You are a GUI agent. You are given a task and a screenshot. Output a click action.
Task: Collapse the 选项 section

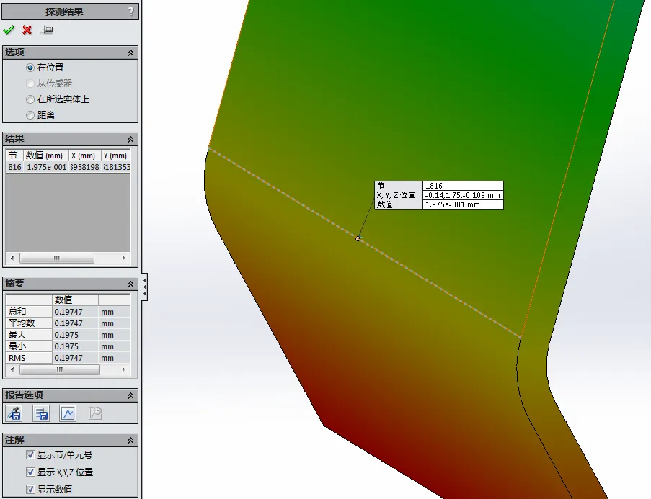130,53
